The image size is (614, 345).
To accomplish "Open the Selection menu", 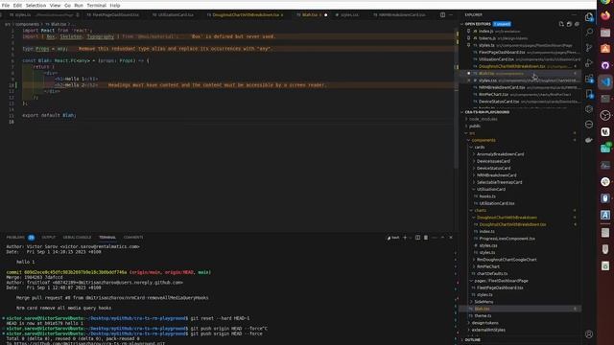I will click(35, 6).
